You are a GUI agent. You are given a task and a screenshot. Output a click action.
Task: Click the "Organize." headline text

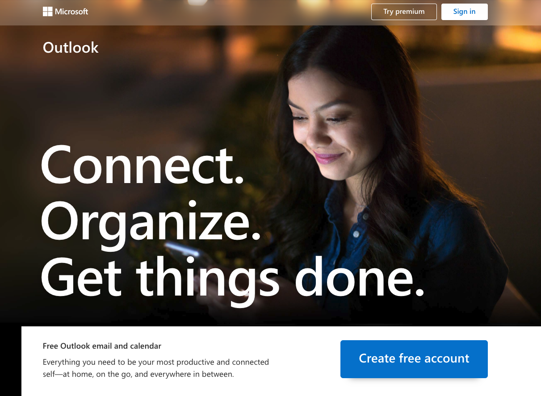tap(151, 221)
